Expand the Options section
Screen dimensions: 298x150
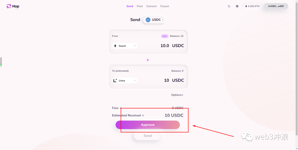click(177, 95)
